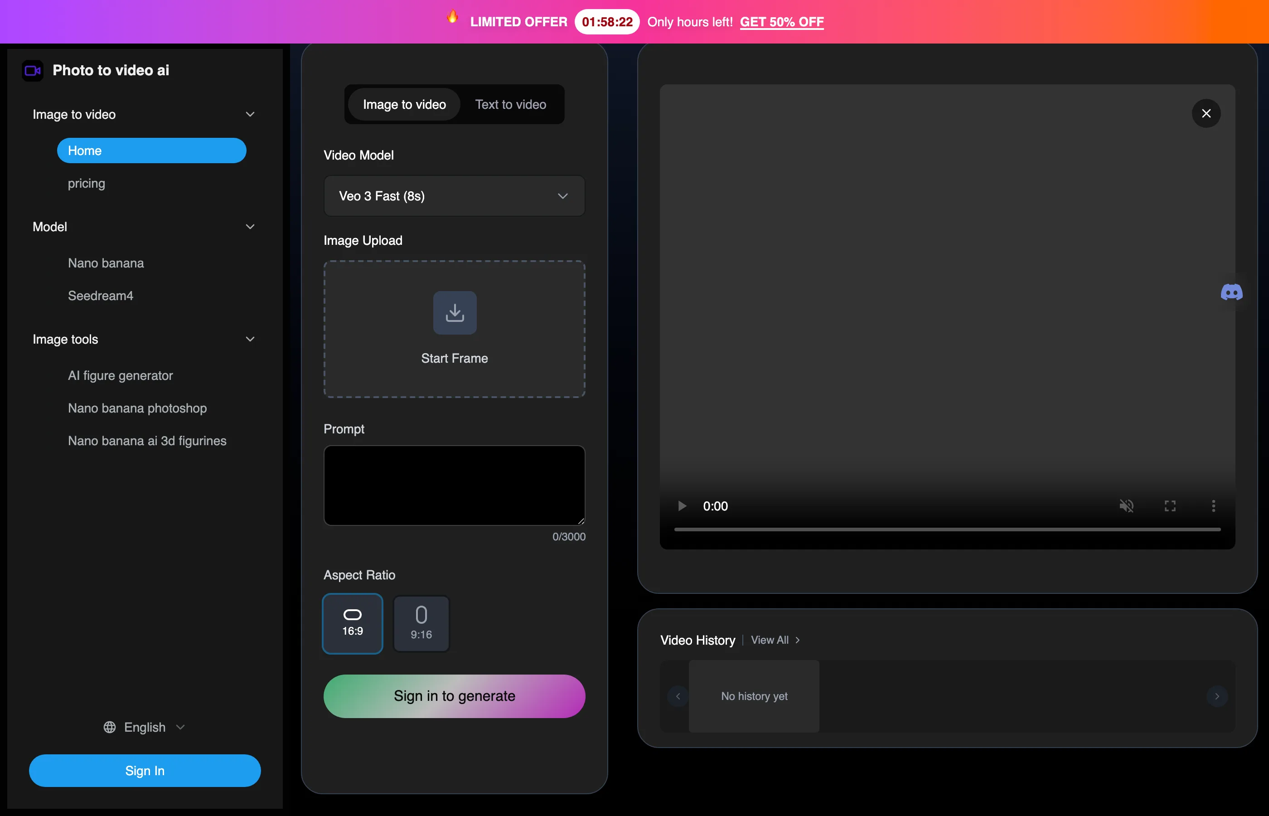Open View All in Video History
The width and height of the screenshot is (1269, 816).
pyautogui.click(x=770, y=640)
